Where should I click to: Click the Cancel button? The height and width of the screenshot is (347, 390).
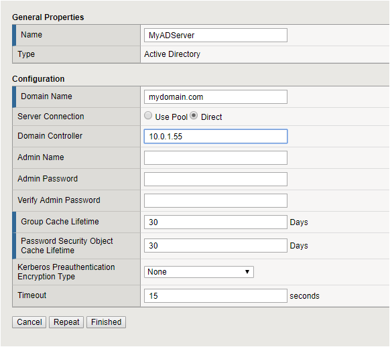click(x=29, y=322)
